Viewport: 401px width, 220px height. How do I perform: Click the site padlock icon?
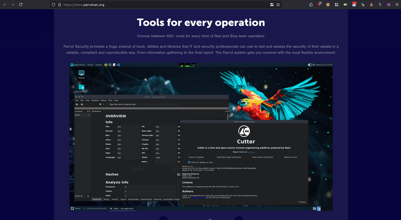[x=59, y=5]
